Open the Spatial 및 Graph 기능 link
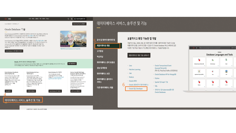 (161, 82)
